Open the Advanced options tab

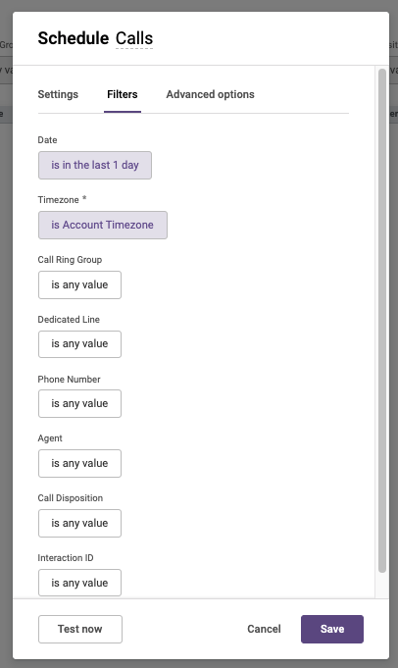pos(211,94)
